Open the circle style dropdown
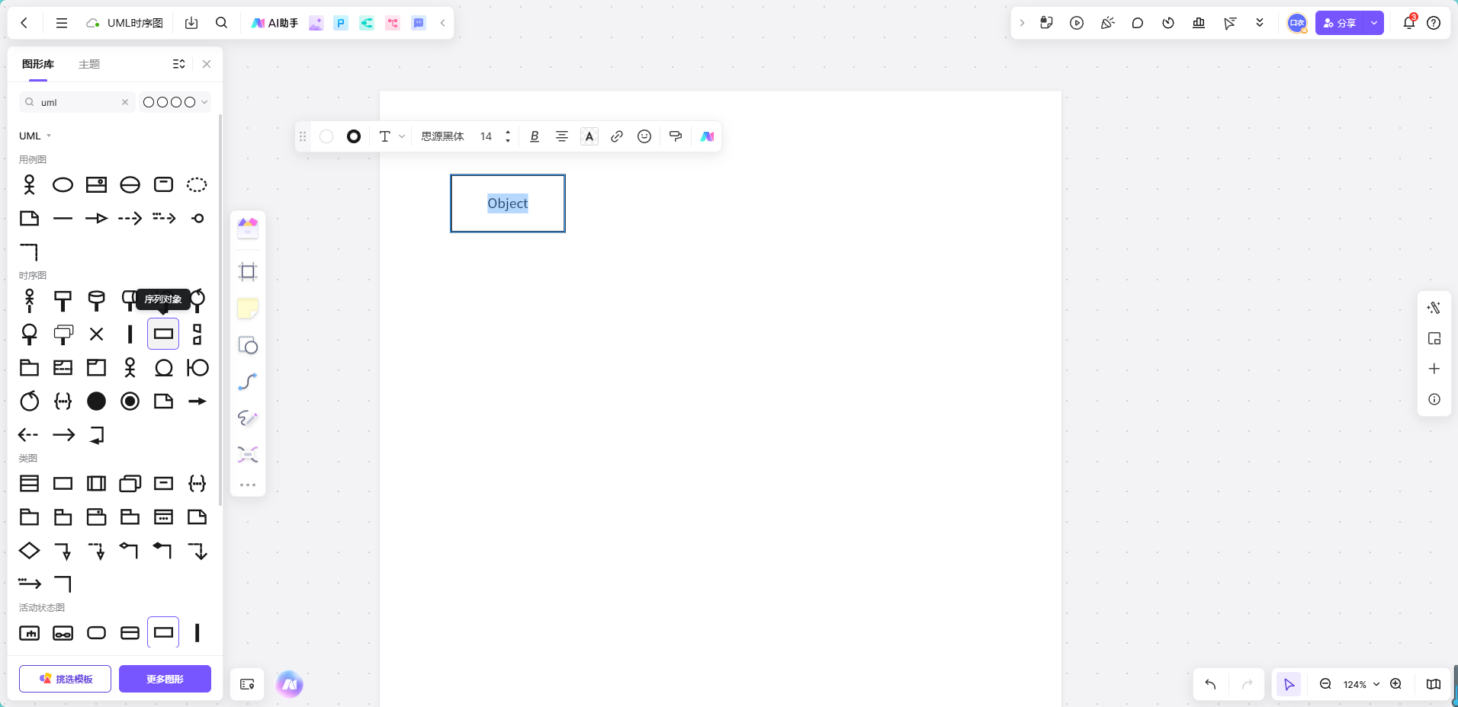The image size is (1458, 707). point(175,102)
